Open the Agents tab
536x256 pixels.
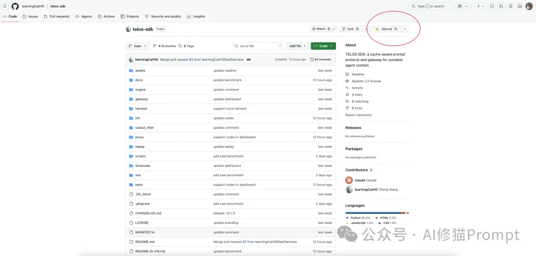[x=83, y=16]
